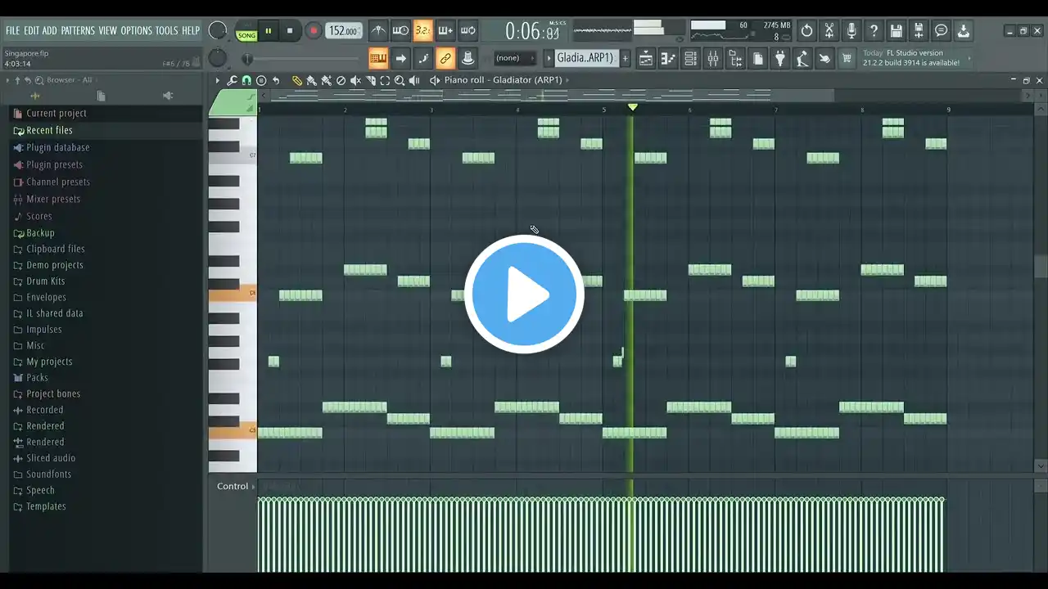Open the playlist view icon

tap(646, 58)
